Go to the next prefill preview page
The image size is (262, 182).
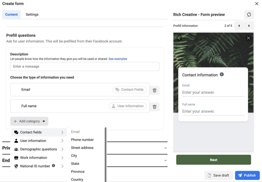249,26
